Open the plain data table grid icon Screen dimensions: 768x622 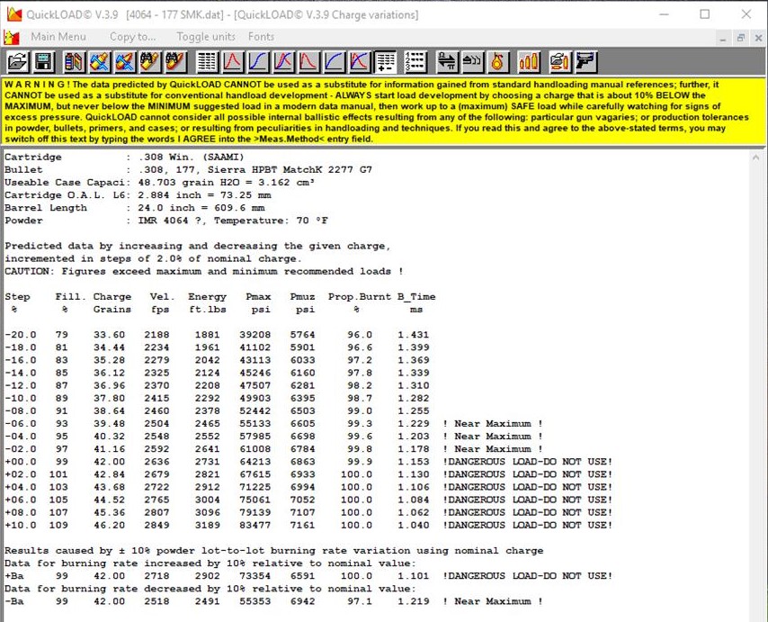click(207, 62)
